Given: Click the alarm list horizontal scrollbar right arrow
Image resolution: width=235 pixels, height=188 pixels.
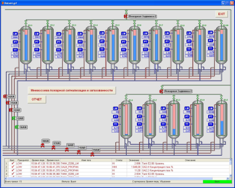Looking at the screenshot, I should click(x=228, y=178).
